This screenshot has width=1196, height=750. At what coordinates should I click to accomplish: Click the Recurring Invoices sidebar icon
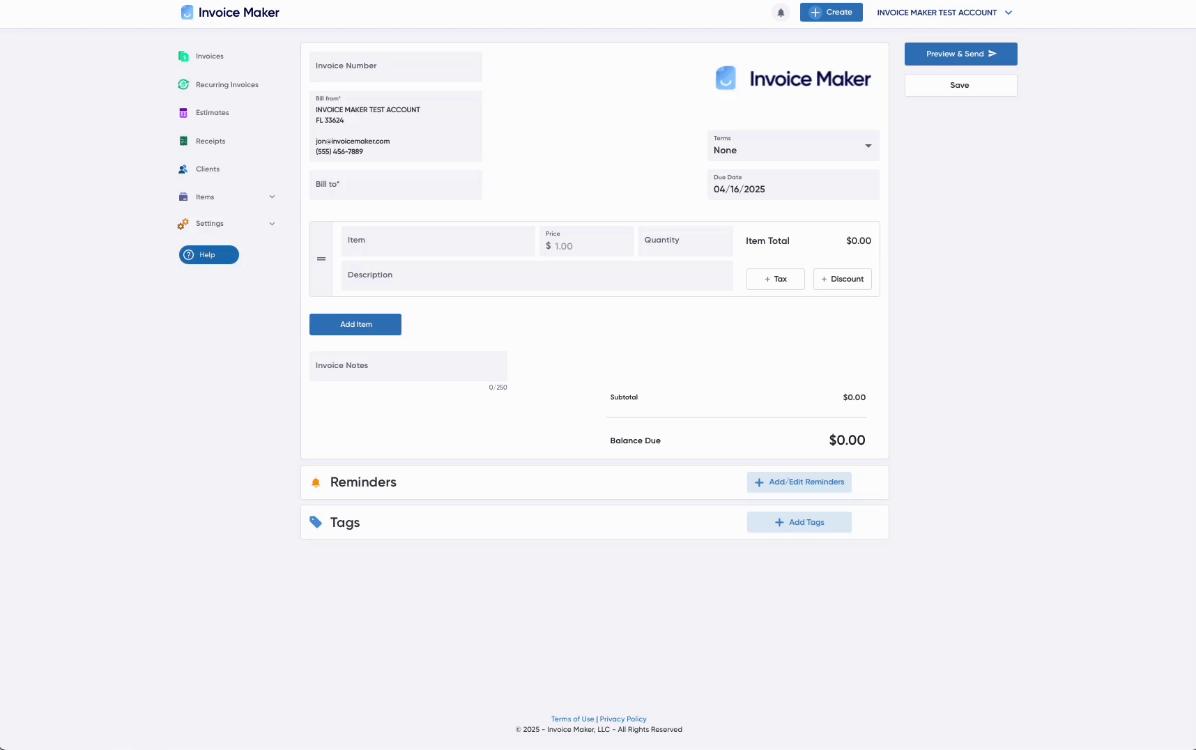[x=183, y=84]
